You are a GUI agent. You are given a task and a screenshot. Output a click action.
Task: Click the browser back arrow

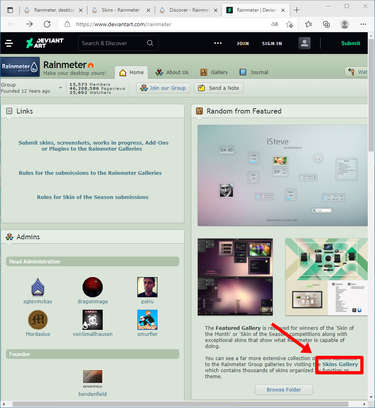(x=12, y=24)
